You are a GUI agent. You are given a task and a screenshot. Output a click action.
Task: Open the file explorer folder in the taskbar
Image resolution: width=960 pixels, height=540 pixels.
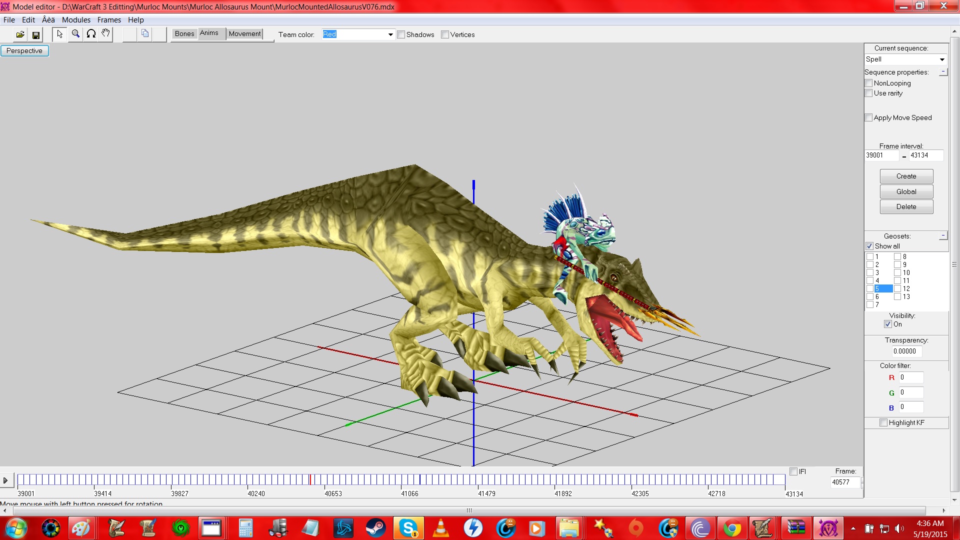tap(569, 528)
